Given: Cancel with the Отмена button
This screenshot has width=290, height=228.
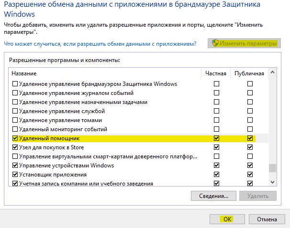Looking at the screenshot, I should tap(267, 219).
